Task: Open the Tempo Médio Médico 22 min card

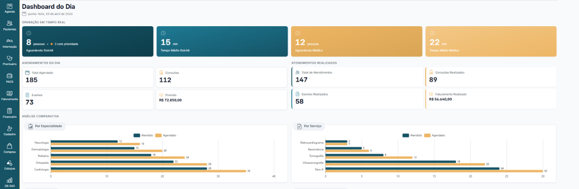Action: (x=491, y=41)
